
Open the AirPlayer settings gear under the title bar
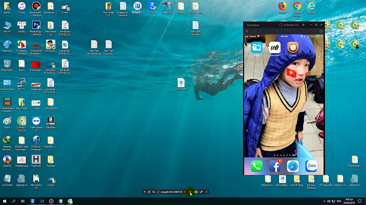click(x=321, y=31)
